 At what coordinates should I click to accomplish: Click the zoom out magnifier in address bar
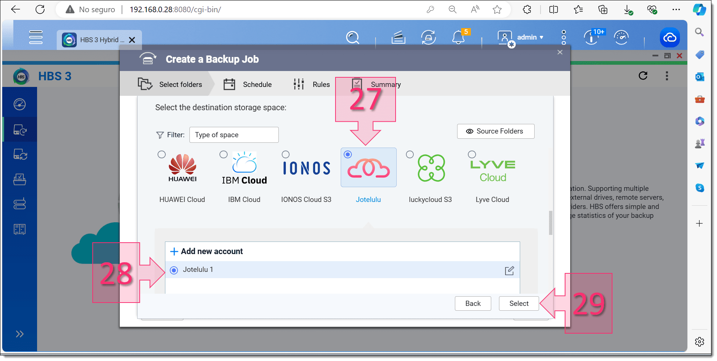click(x=452, y=10)
